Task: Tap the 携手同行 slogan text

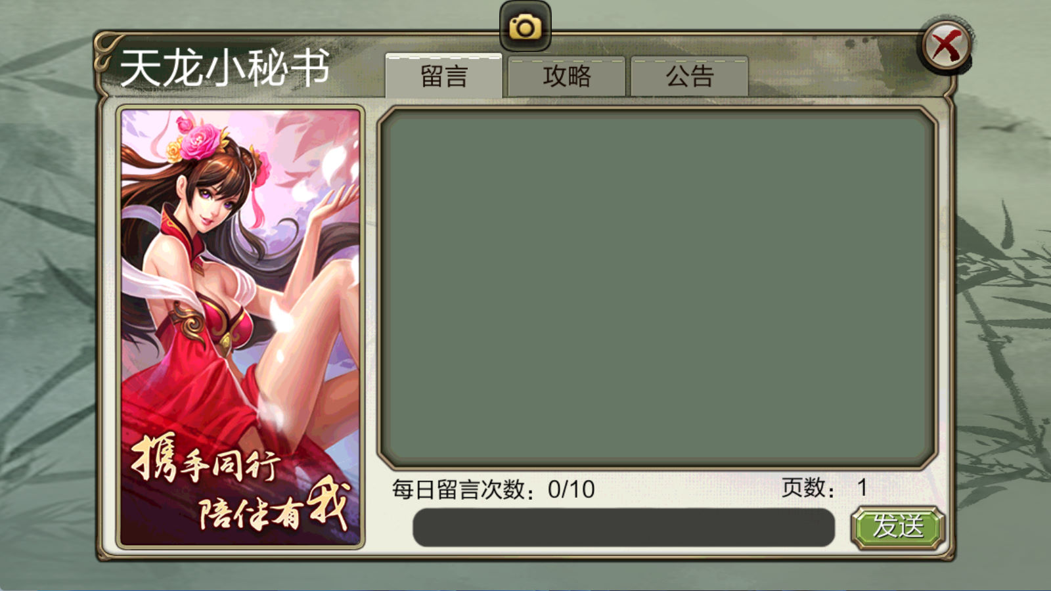Action: 206,458
